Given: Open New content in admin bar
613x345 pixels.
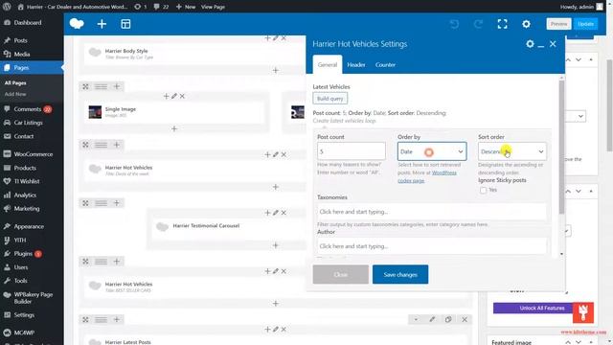Looking at the screenshot, I should pos(186,7).
